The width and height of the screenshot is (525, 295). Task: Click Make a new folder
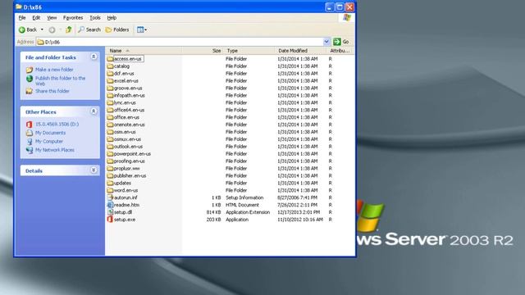coord(54,70)
